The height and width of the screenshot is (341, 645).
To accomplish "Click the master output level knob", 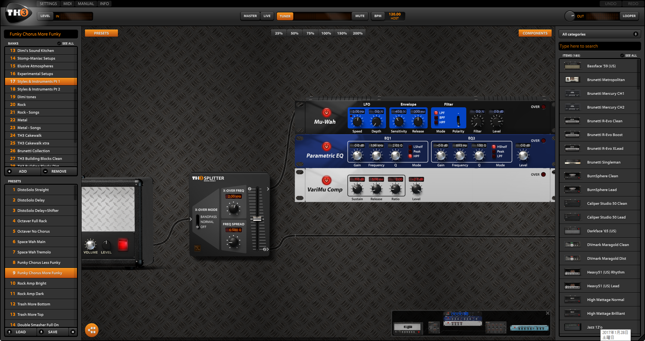I will click(570, 16).
